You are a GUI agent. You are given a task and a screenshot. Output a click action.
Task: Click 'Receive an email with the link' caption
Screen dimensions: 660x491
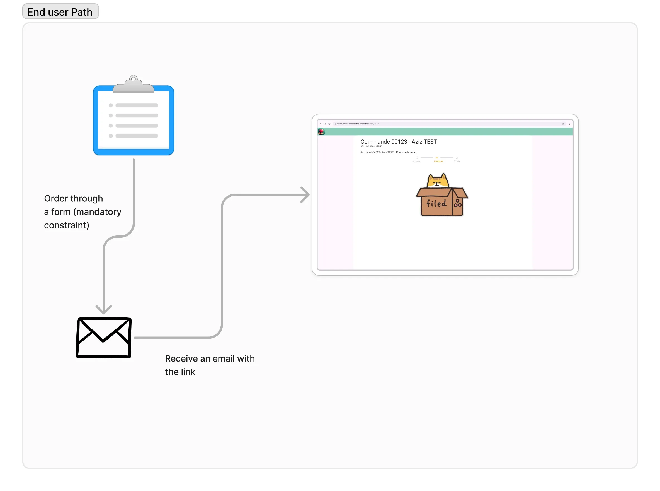pos(210,365)
